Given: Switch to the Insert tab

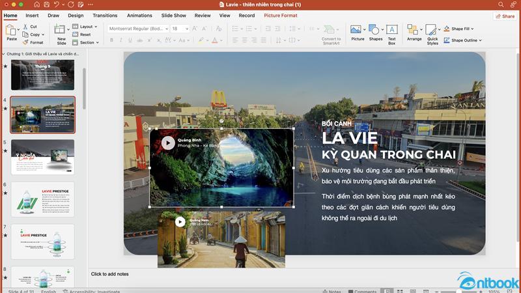Looking at the screenshot, I should (32, 16).
